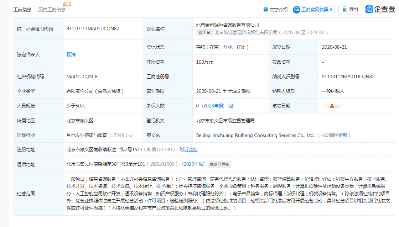The height and width of the screenshot is (227, 399).
Task: Click the 核准日期 label cell
Action: pyautogui.click(x=294, y=106)
